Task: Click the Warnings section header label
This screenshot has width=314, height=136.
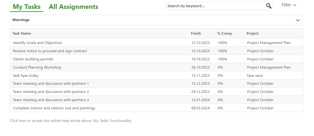Action: (21, 20)
